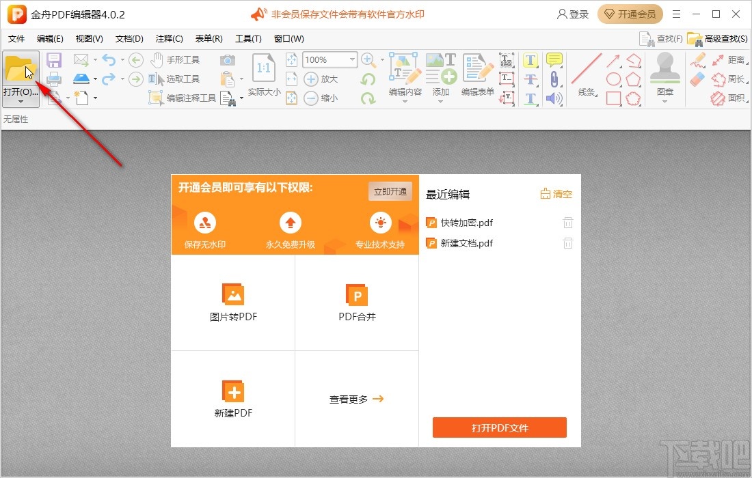Zoom in using the 放大 icon
This screenshot has height=478, width=752.
tap(311, 79)
